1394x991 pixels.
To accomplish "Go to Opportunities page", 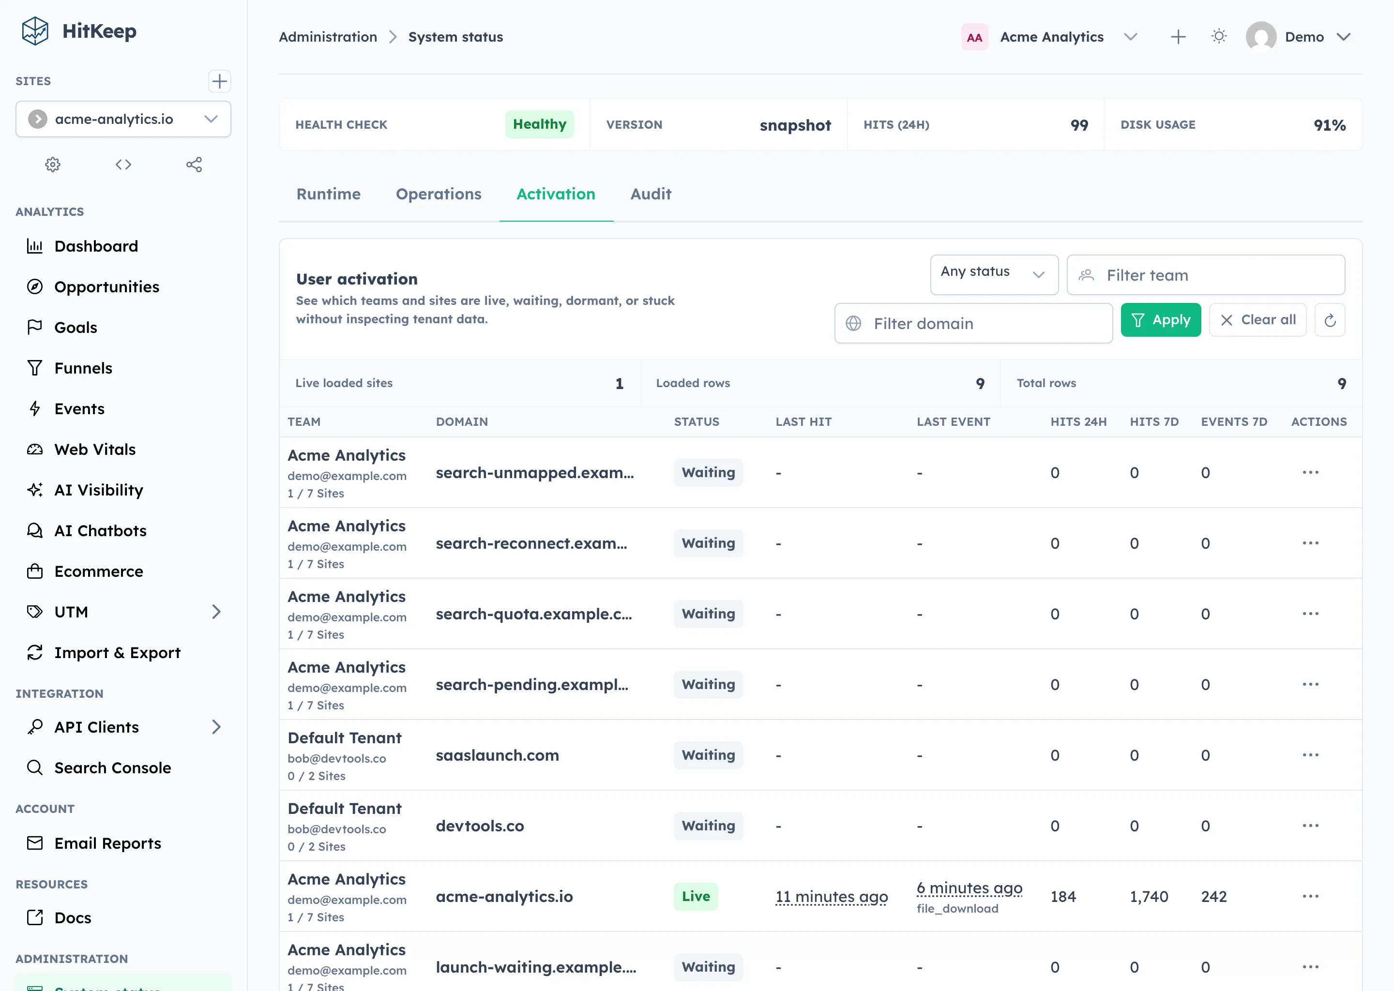I will 123,287.
